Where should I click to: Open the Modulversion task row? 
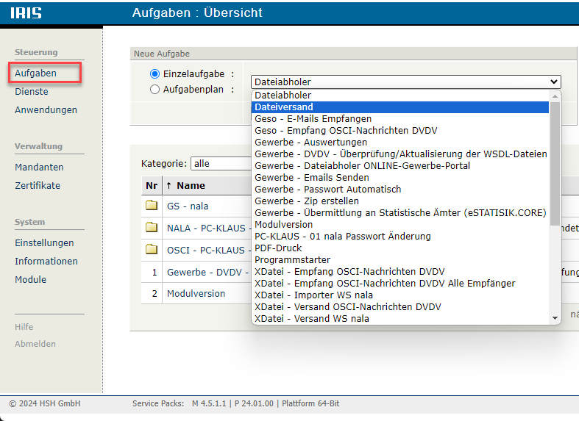coord(196,293)
